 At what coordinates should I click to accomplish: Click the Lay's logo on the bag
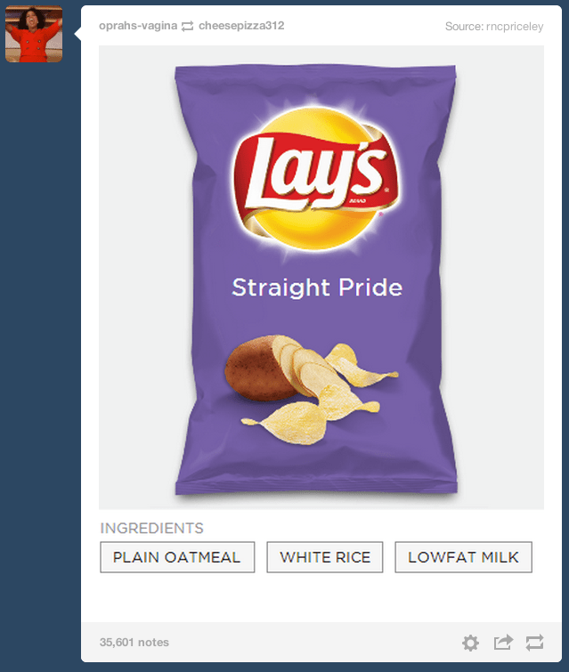click(315, 179)
